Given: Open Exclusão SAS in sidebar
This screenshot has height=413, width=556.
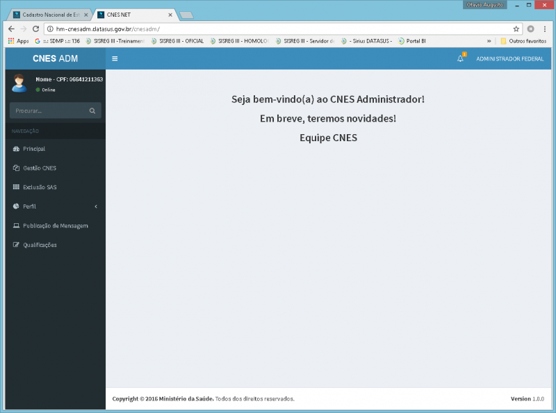Looking at the screenshot, I should [40, 187].
